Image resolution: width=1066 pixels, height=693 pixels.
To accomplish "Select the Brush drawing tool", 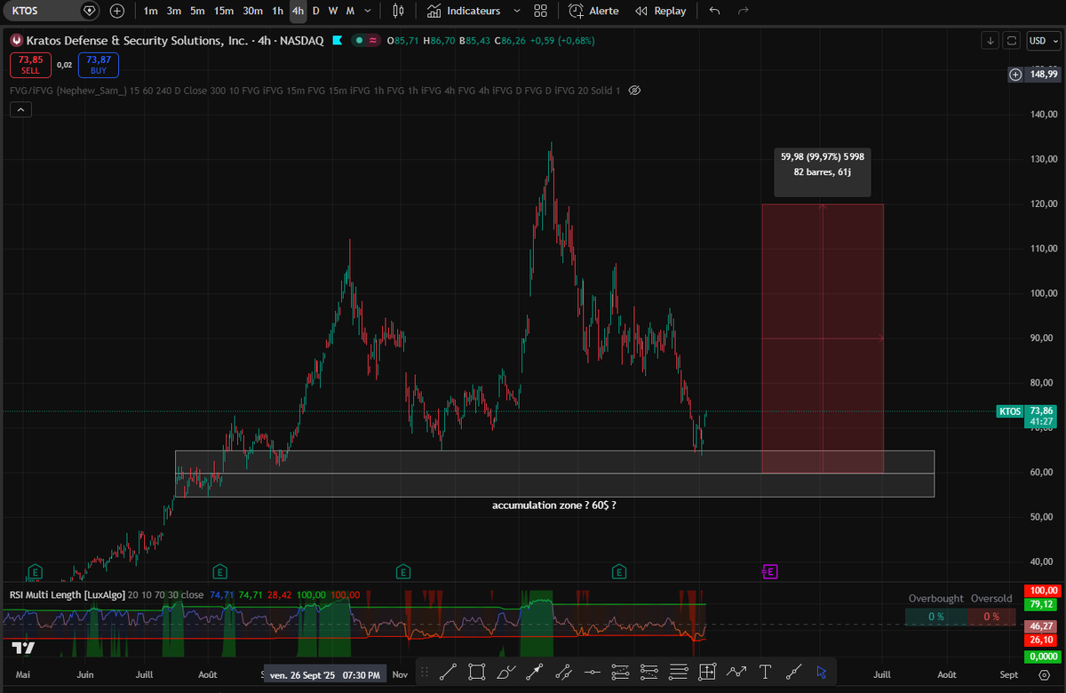I will tap(505, 672).
